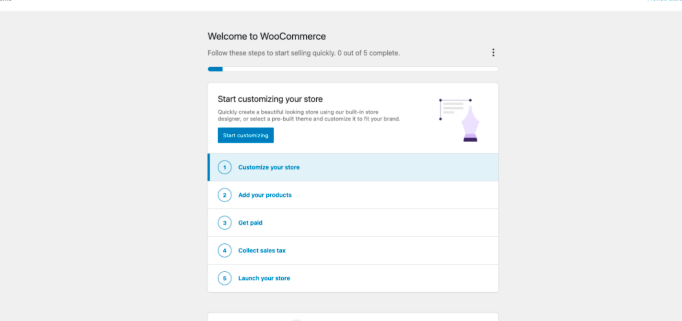This screenshot has width=682, height=321.
Task: Click the step 4 number circle
Action: point(225,251)
